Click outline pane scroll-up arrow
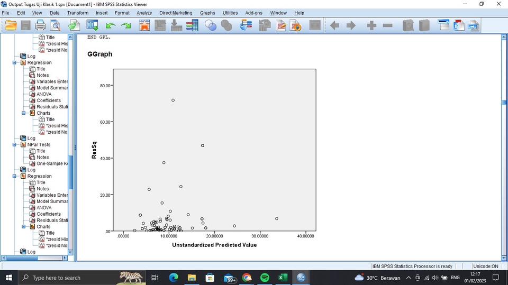Image resolution: width=508 pixels, height=285 pixels. coord(70,37)
